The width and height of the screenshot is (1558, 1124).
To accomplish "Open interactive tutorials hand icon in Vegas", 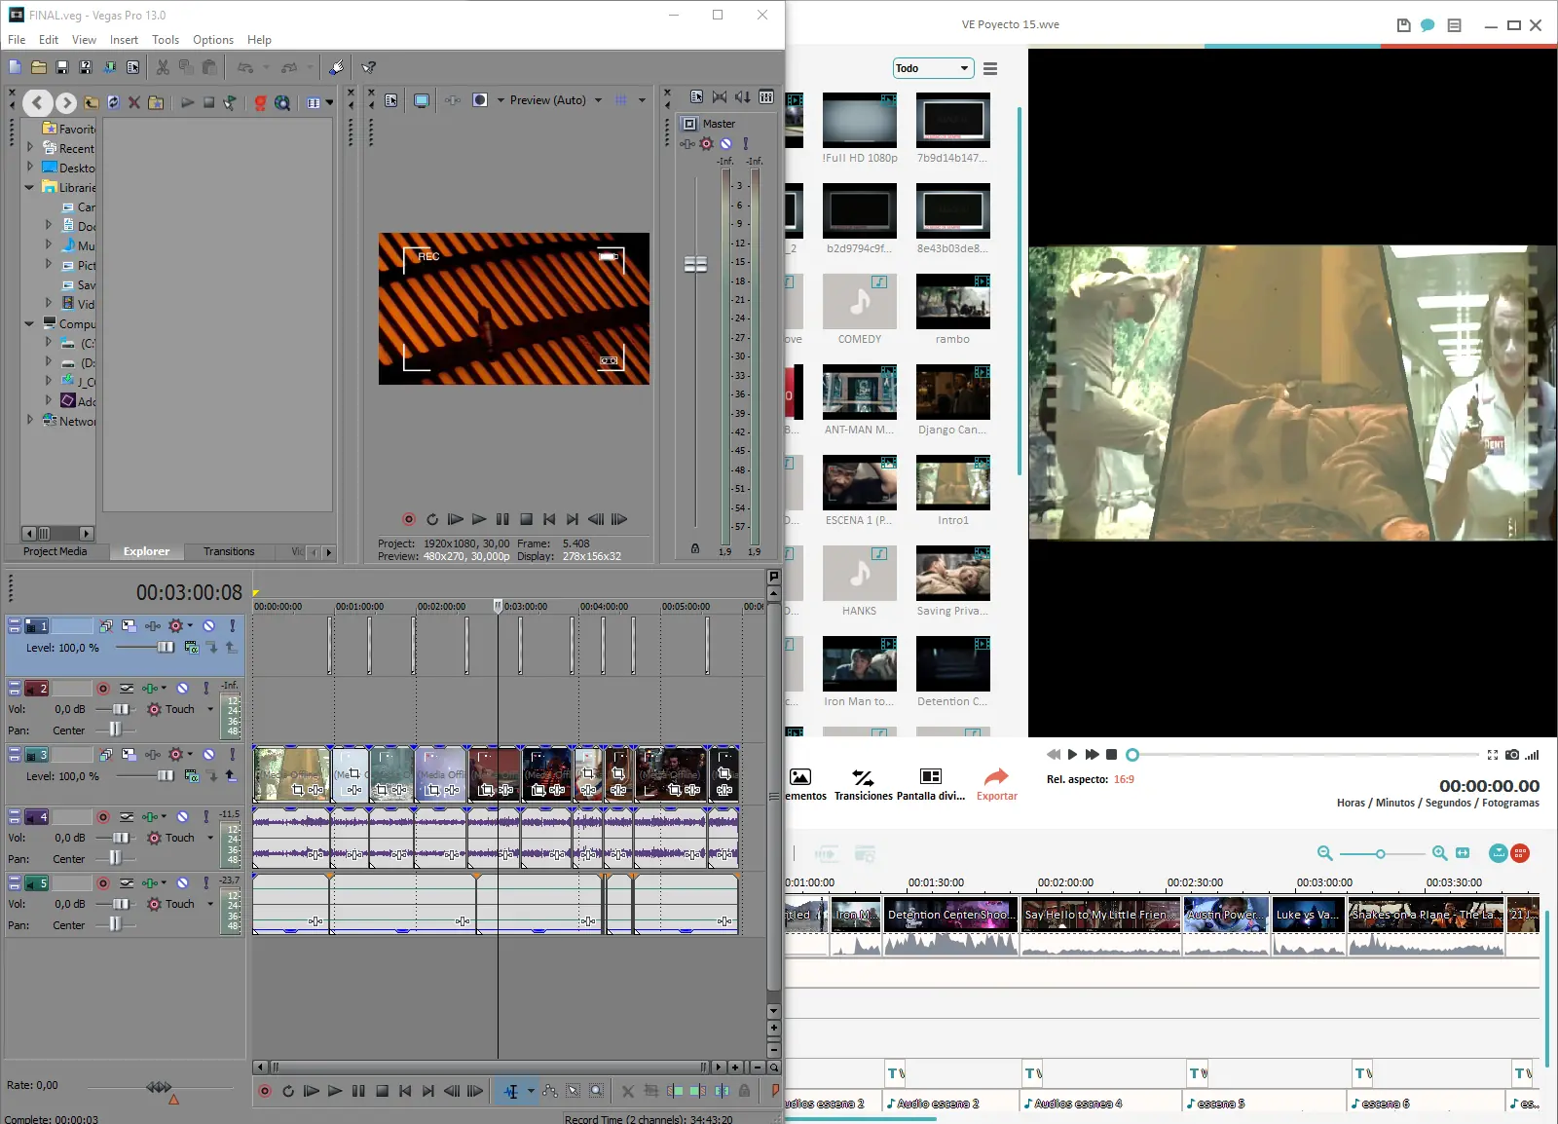I will coord(336,67).
